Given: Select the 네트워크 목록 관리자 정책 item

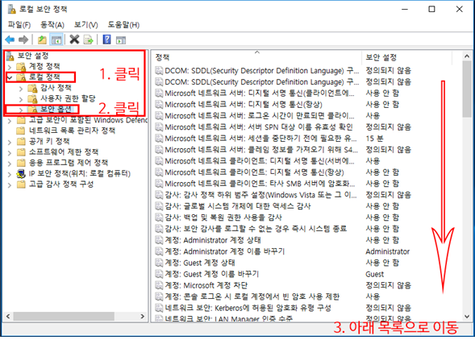Looking at the screenshot, I should [x=72, y=131].
